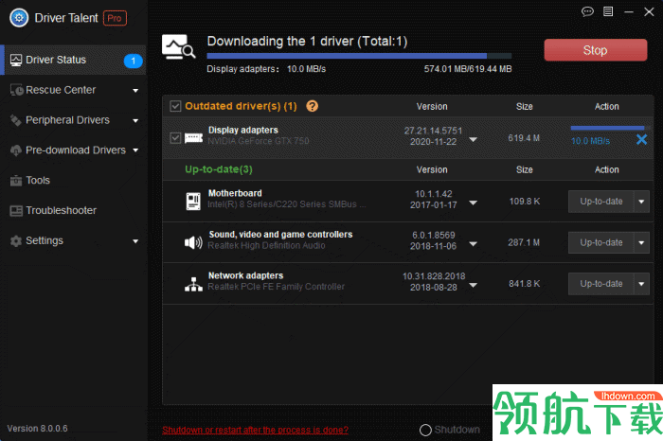Open the Sound controllers Up-to-date dropdown arrow
The image size is (663, 441).
click(x=641, y=242)
